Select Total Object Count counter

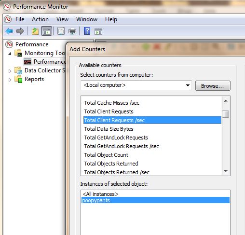click(152, 155)
